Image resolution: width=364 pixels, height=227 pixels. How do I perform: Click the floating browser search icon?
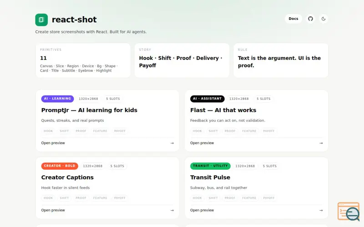349,211
